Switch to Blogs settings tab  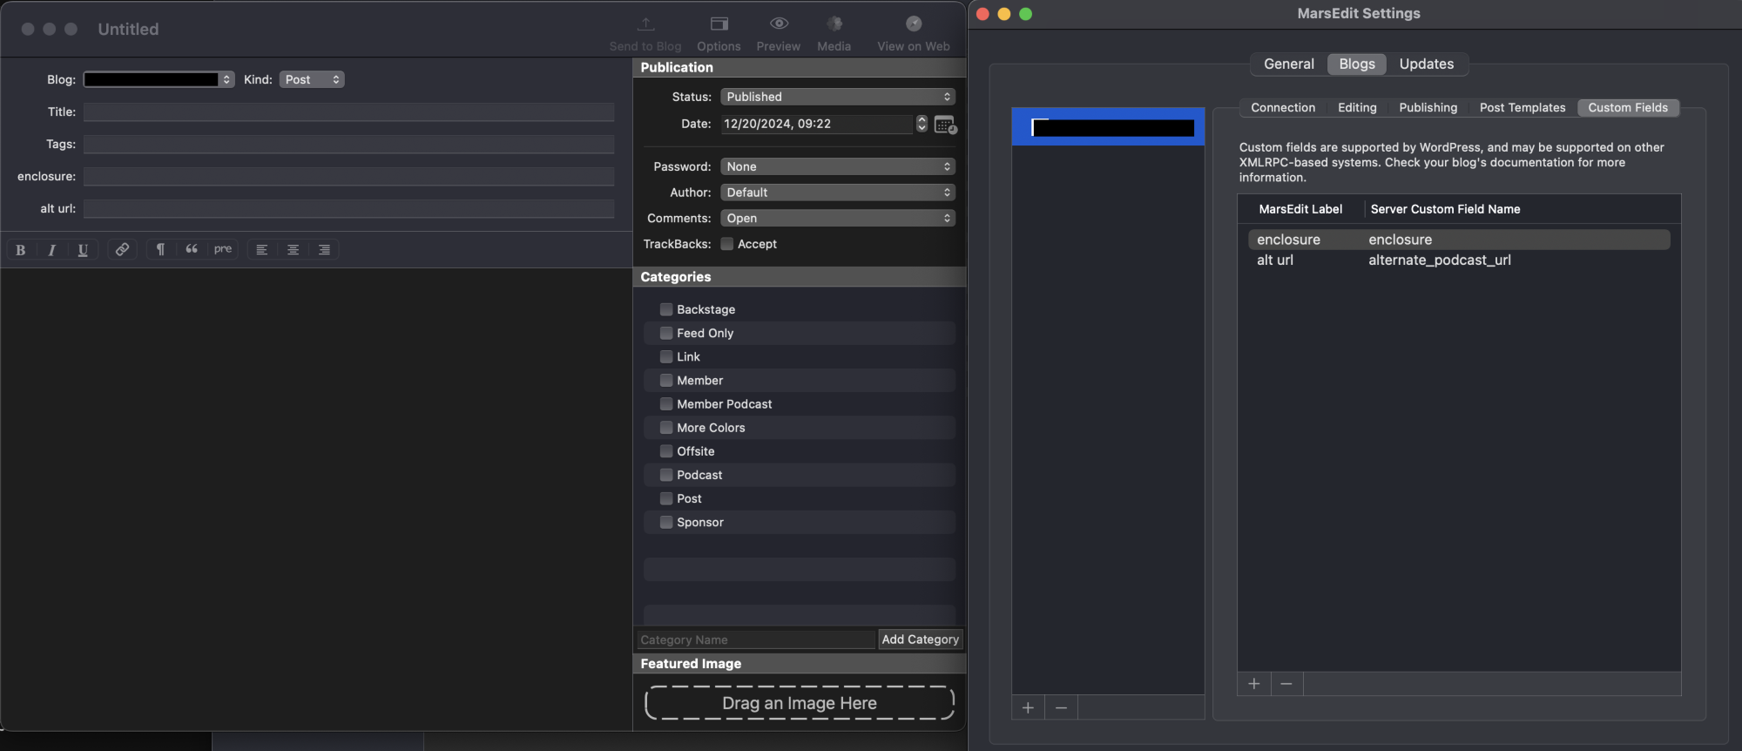[1357, 64]
